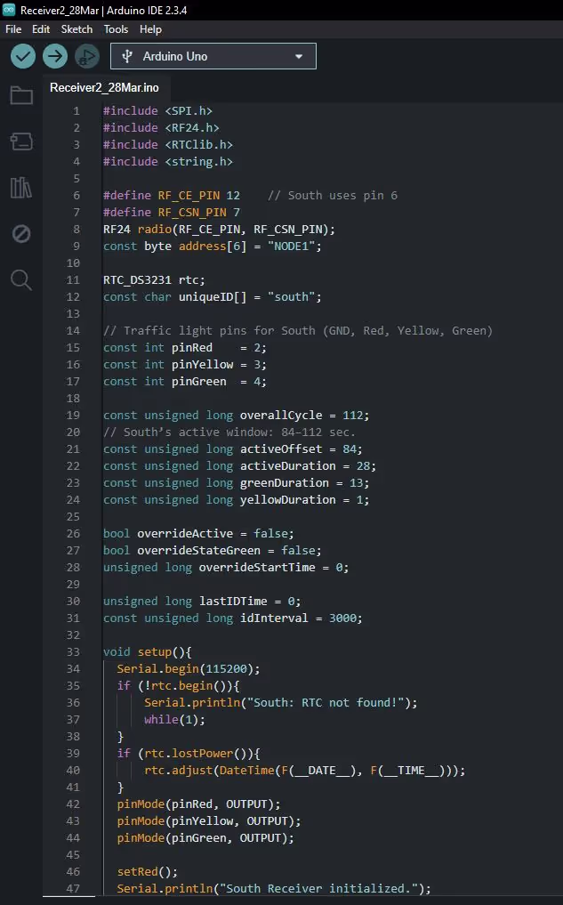This screenshot has width=563, height=905.
Task: Open the Sketchbook folder panel
Action: [21, 96]
